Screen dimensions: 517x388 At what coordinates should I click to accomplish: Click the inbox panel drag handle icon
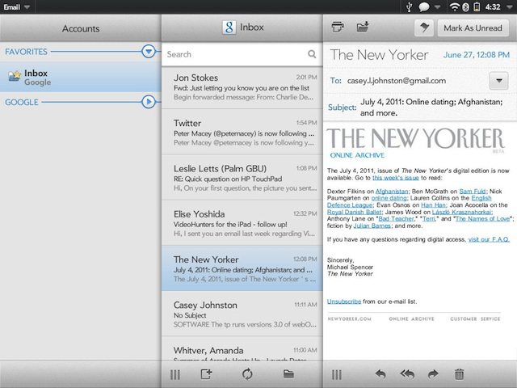tap(175, 375)
